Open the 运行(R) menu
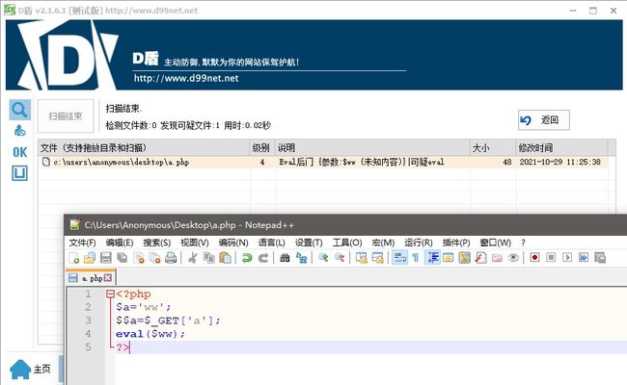 [x=419, y=243]
